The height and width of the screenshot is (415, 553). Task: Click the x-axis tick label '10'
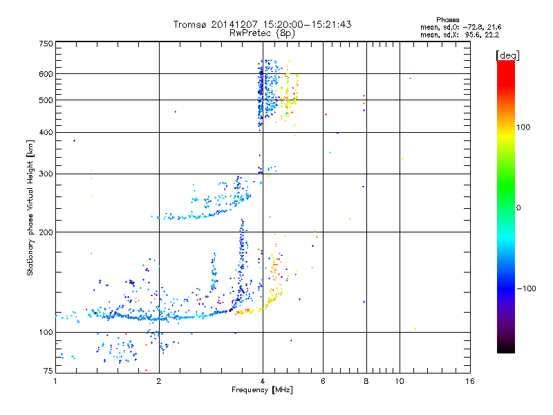coord(400,381)
